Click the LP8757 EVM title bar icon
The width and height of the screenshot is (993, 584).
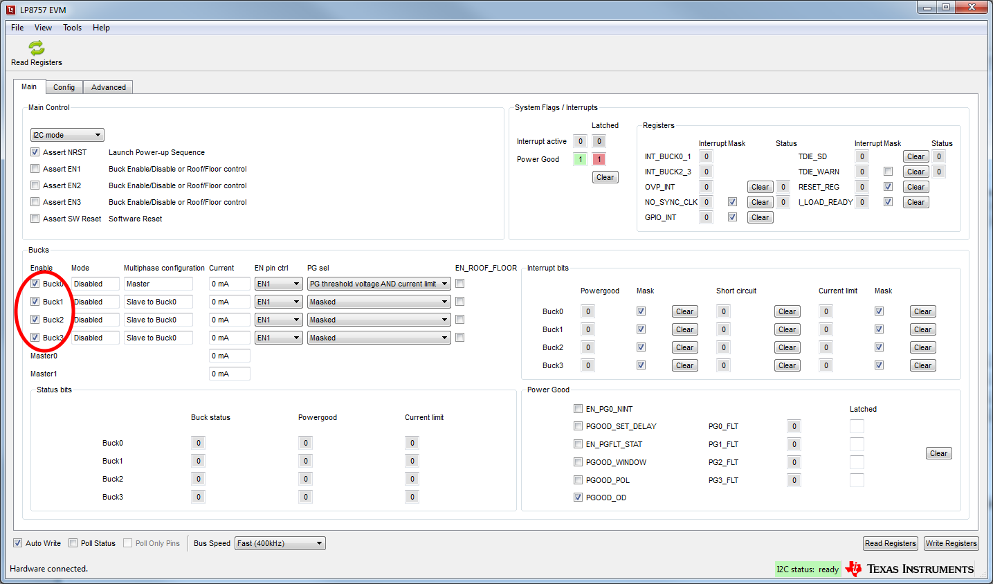coord(10,10)
